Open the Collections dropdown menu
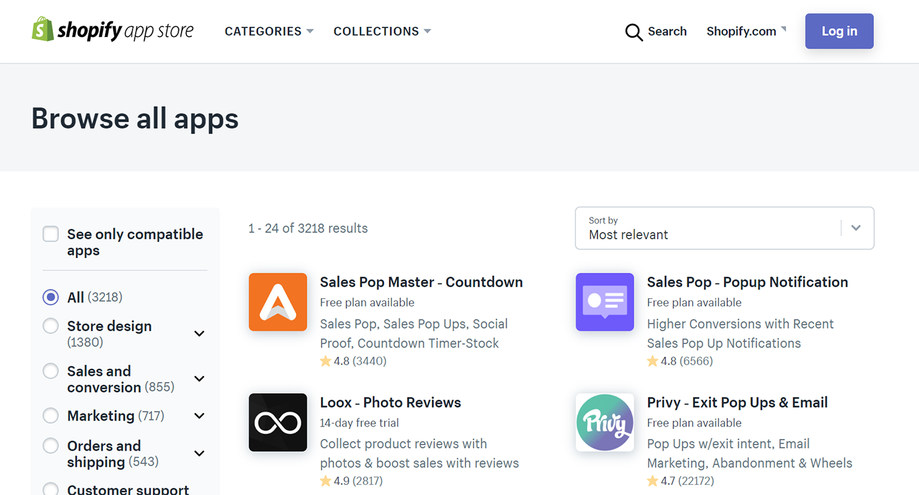The image size is (919, 495). (x=382, y=32)
